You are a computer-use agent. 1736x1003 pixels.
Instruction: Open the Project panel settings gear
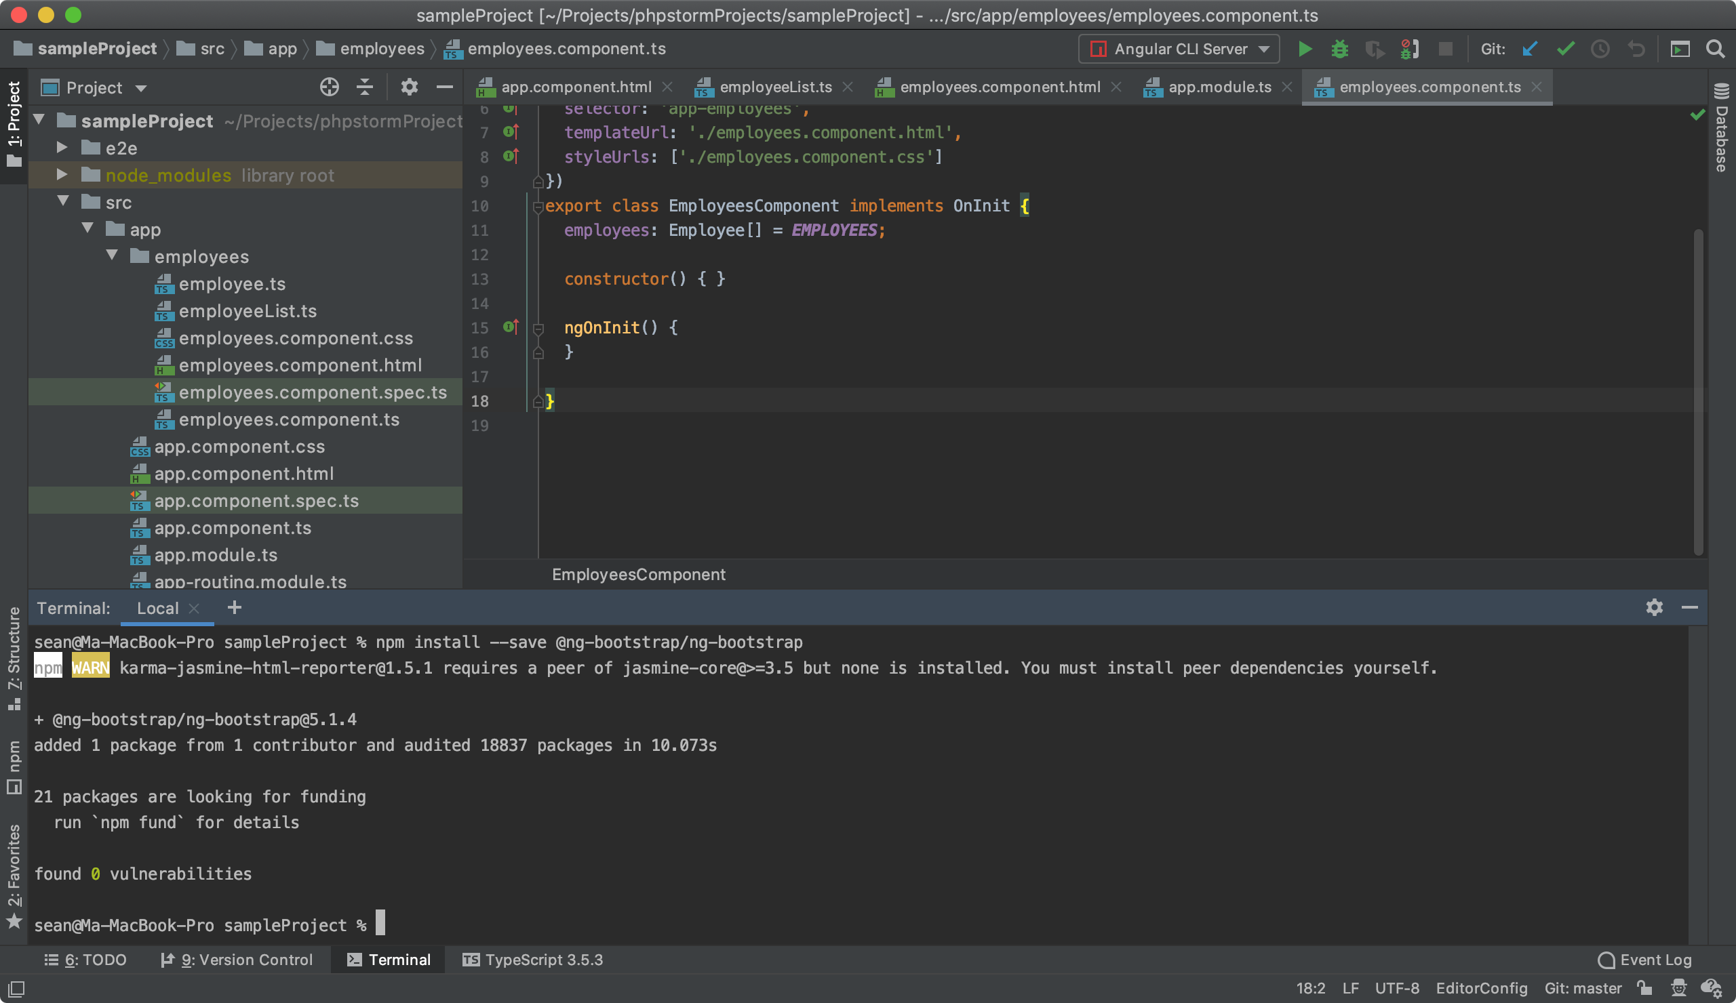click(409, 87)
